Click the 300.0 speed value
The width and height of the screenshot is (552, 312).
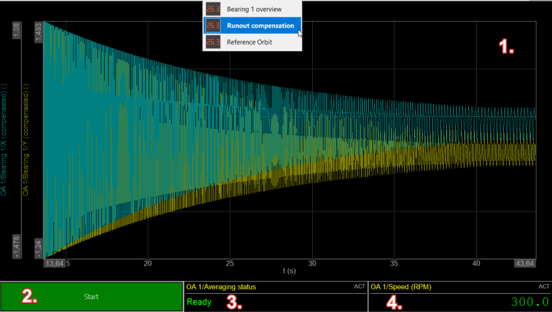pos(530,302)
